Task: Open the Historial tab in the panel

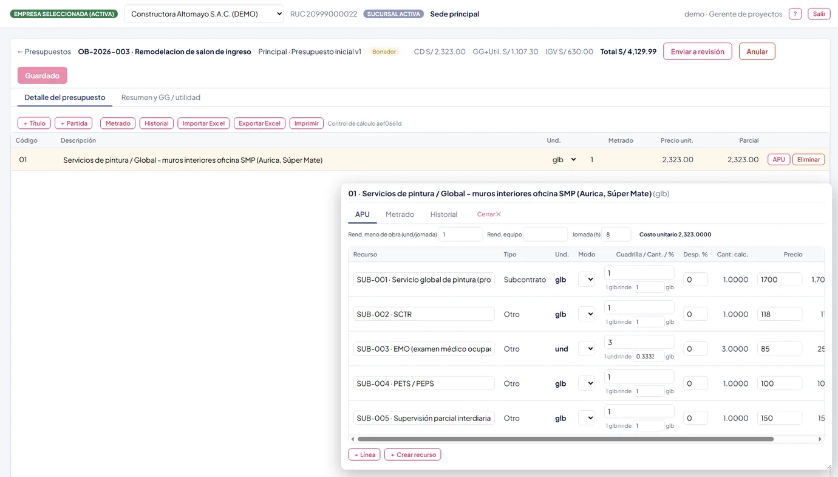Action: tap(444, 214)
